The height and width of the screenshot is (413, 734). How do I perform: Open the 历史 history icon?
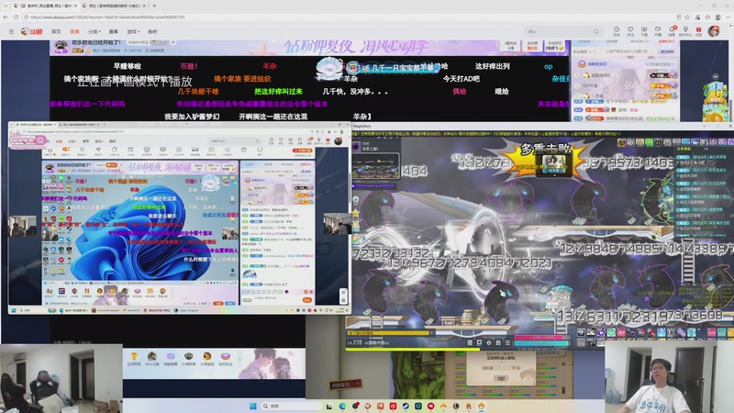click(x=617, y=31)
